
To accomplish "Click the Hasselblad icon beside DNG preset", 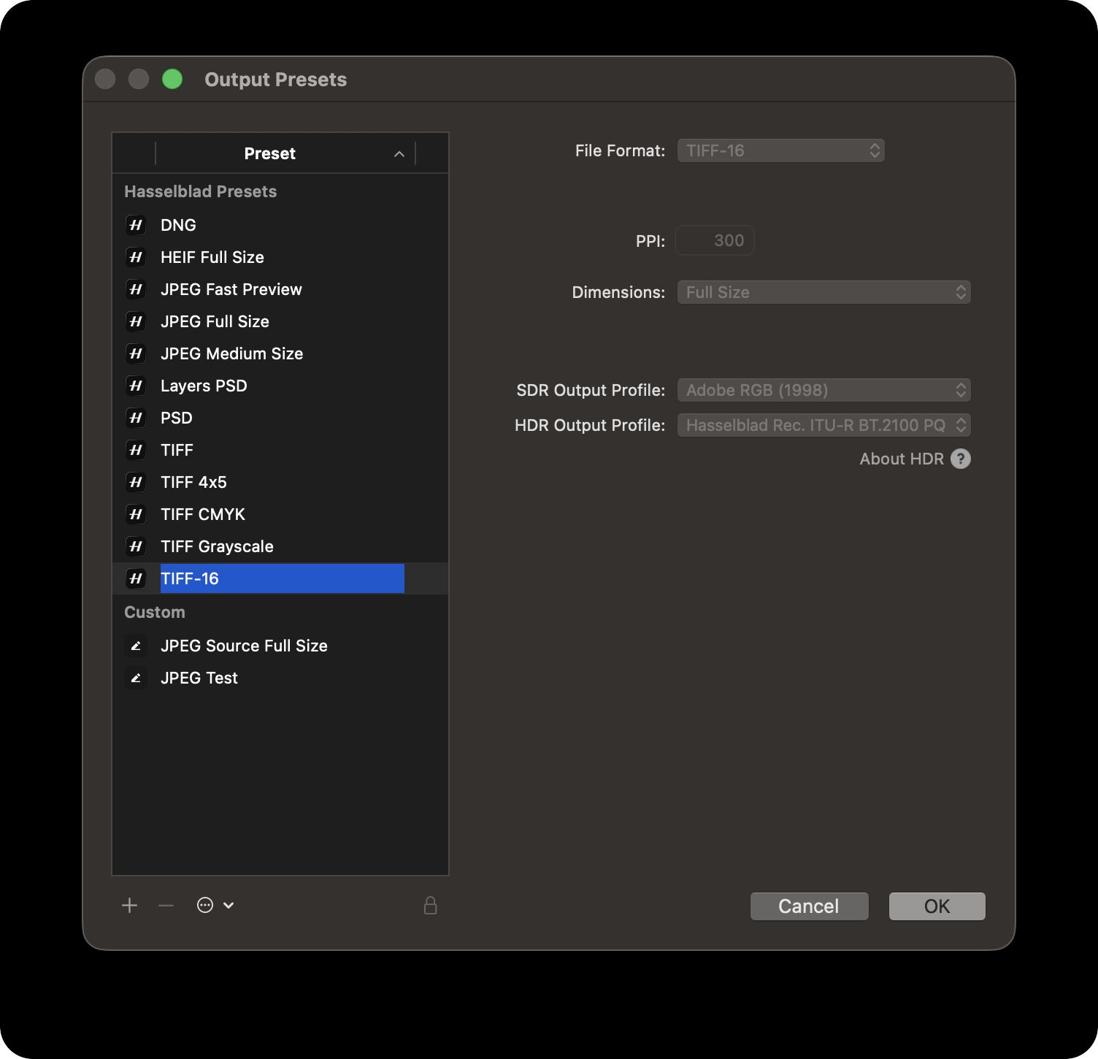I will click(x=136, y=225).
